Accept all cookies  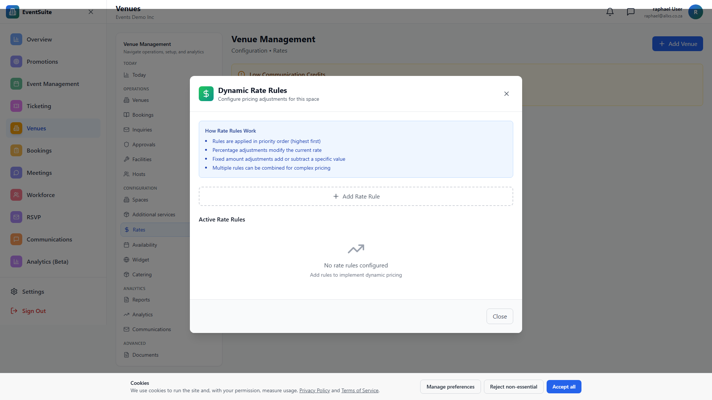pyautogui.click(x=564, y=387)
